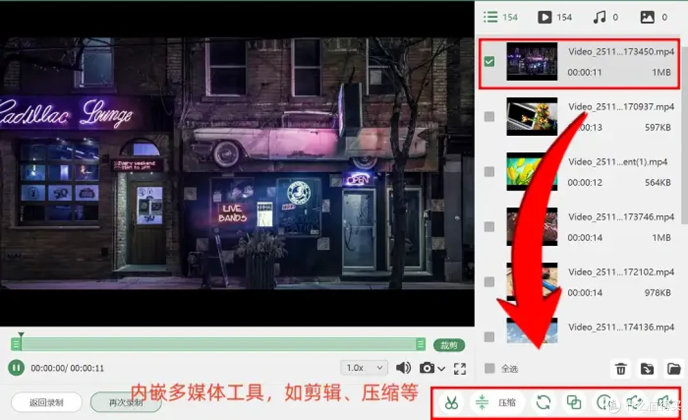Click the 00:00:11 duration of the first video

click(584, 73)
